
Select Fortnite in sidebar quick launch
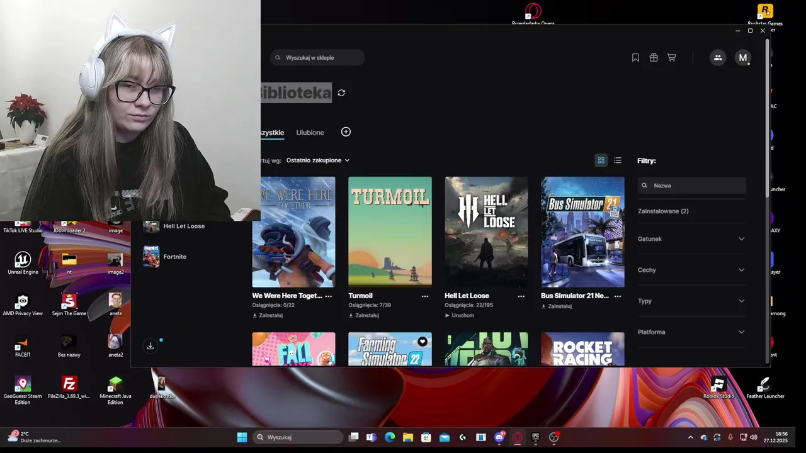tap(165, 257)
